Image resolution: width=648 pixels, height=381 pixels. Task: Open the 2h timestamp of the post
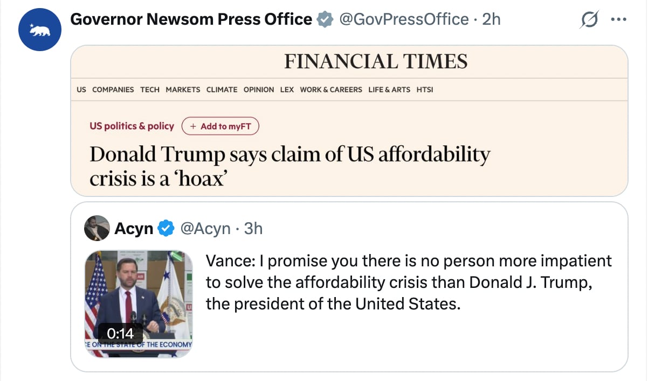[491, 20]
